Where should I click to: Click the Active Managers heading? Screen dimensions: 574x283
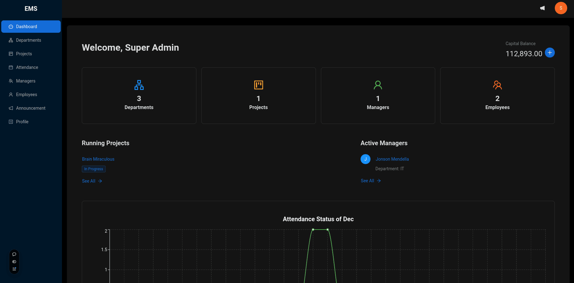(x=384, y=143)
